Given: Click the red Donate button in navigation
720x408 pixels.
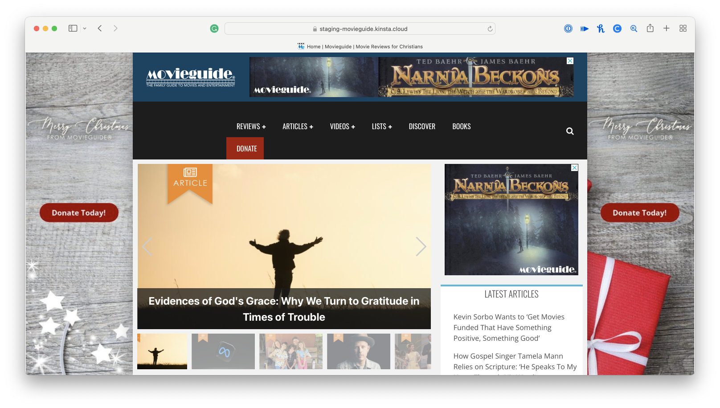Looking at the screenshot, I should tap(245, 148).
